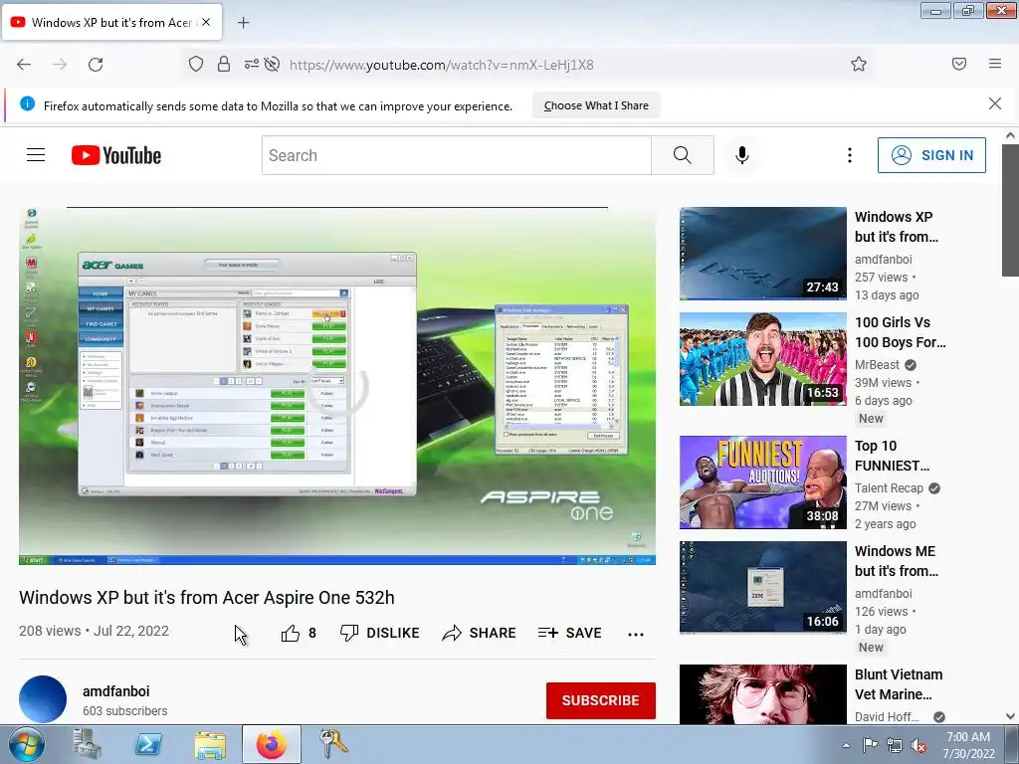The width and height of the screenshot is (1019, 764).
Task: Click the 'Windows XP but it's from Acer Aspire One 532h' title
Action: click(207, 598)
